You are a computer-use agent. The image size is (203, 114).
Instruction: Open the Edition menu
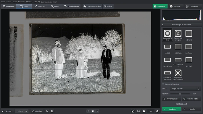pos(9,2)
